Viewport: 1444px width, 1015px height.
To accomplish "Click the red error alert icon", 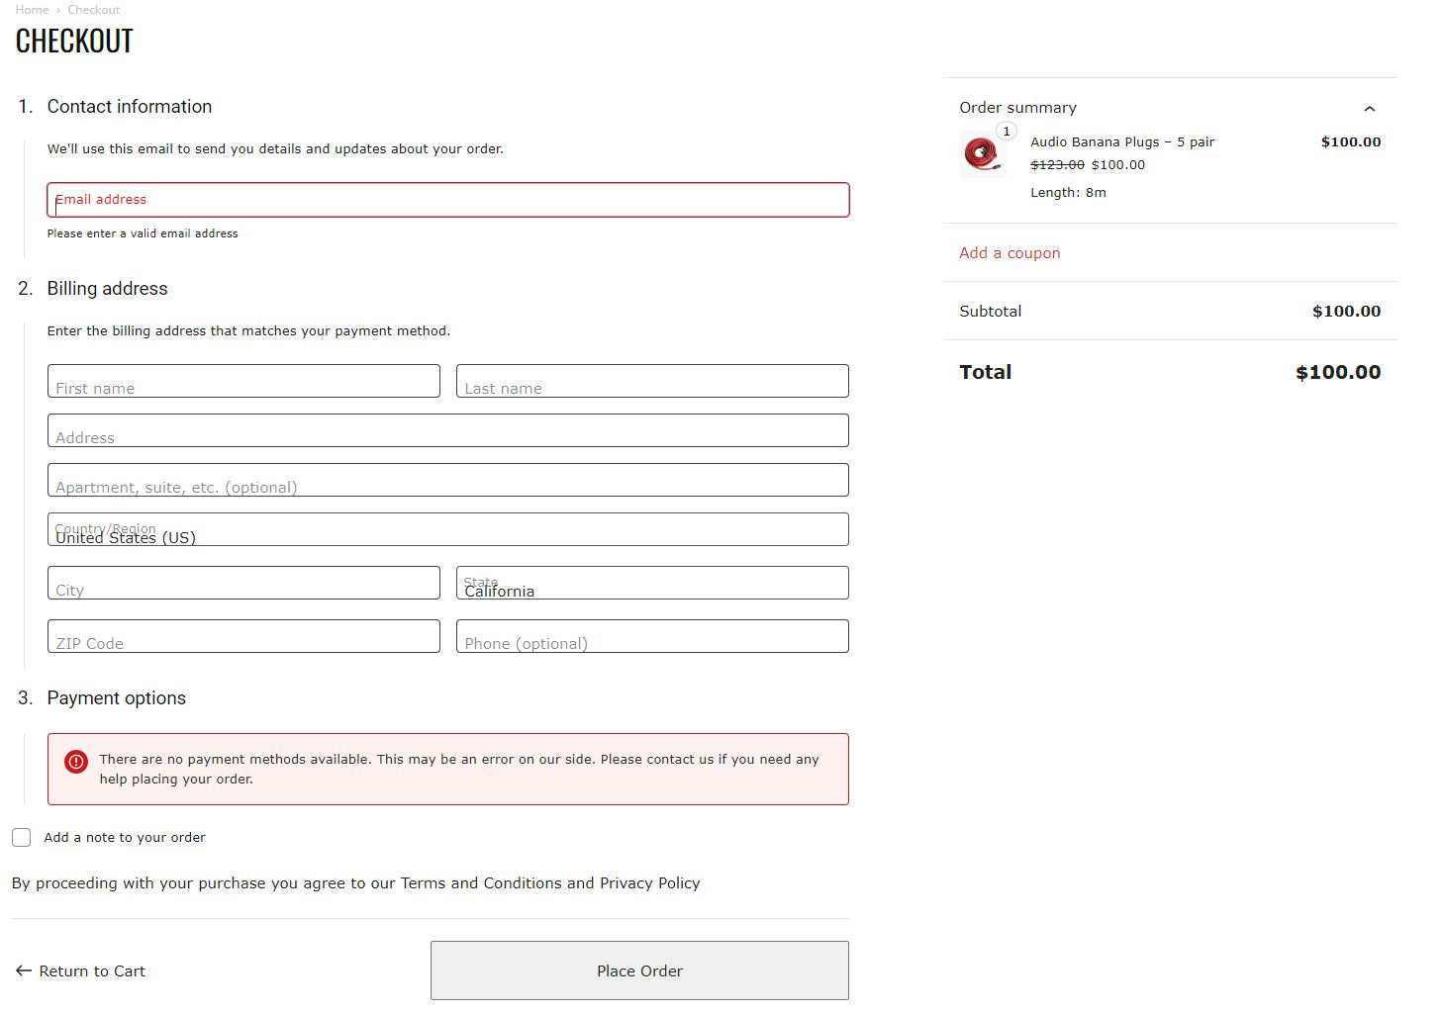I will click(x=76, y=761).
